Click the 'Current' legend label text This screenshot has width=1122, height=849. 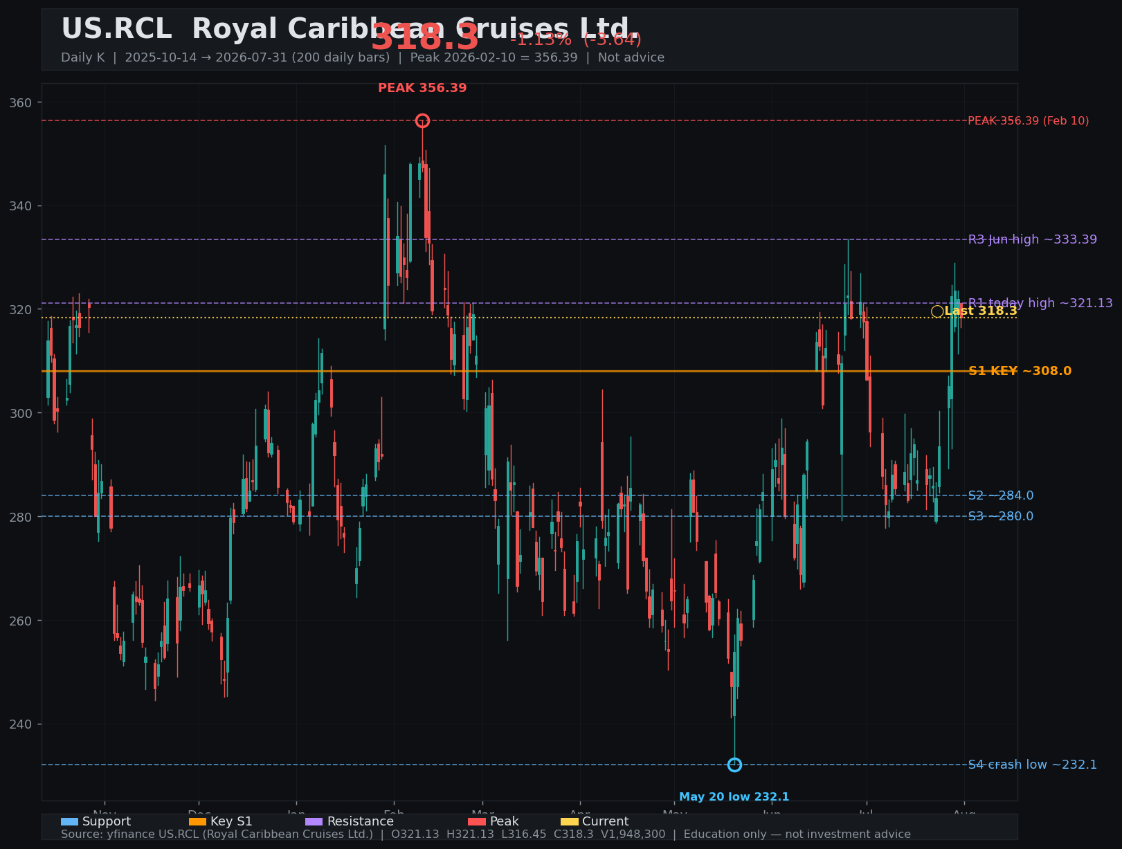click(x=605, y=822)
